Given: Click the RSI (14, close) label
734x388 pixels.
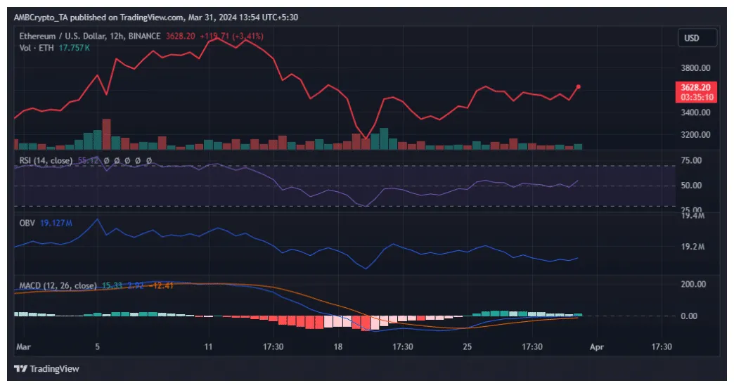Looking at the screenshot, I should 46,160.
